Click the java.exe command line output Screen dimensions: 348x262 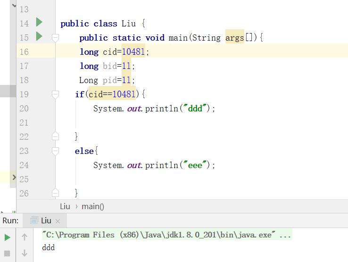[x=167, y=235]
